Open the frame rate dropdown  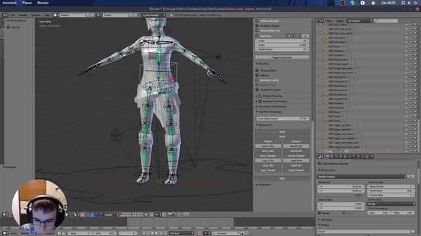point(391,204)
